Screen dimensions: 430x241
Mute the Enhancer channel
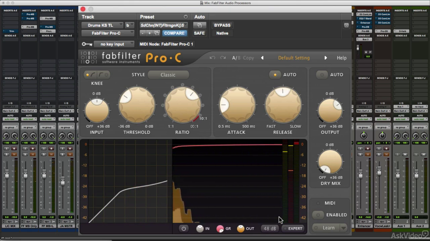pyautogui.click(x=368, y=154)
